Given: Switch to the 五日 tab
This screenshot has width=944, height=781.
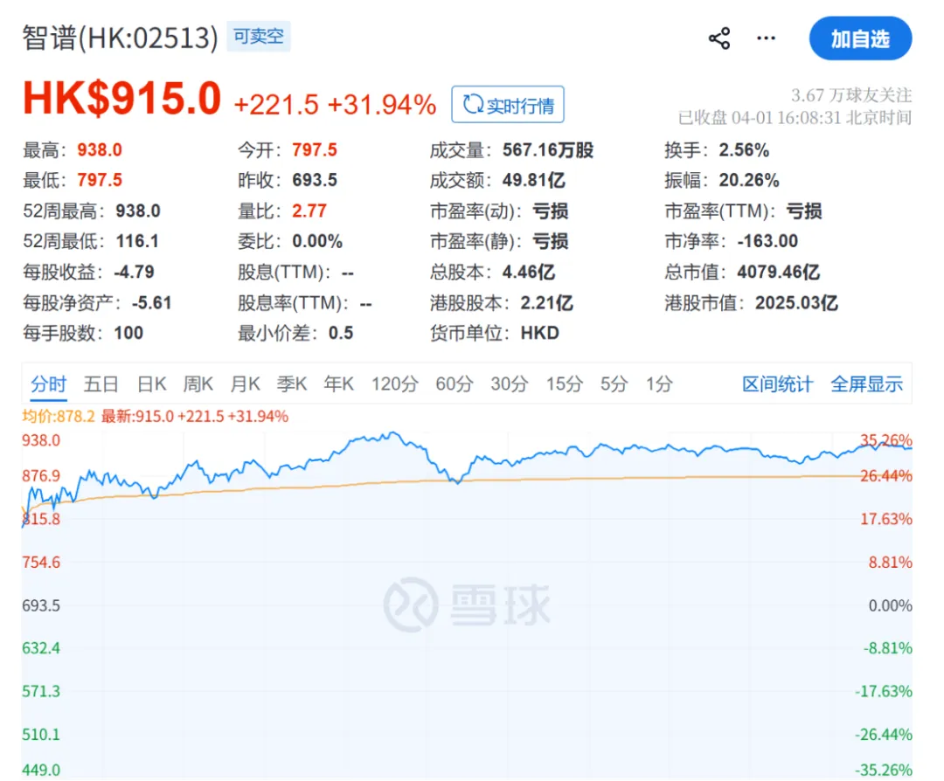Looking at the screenshot, I should 101,384.
